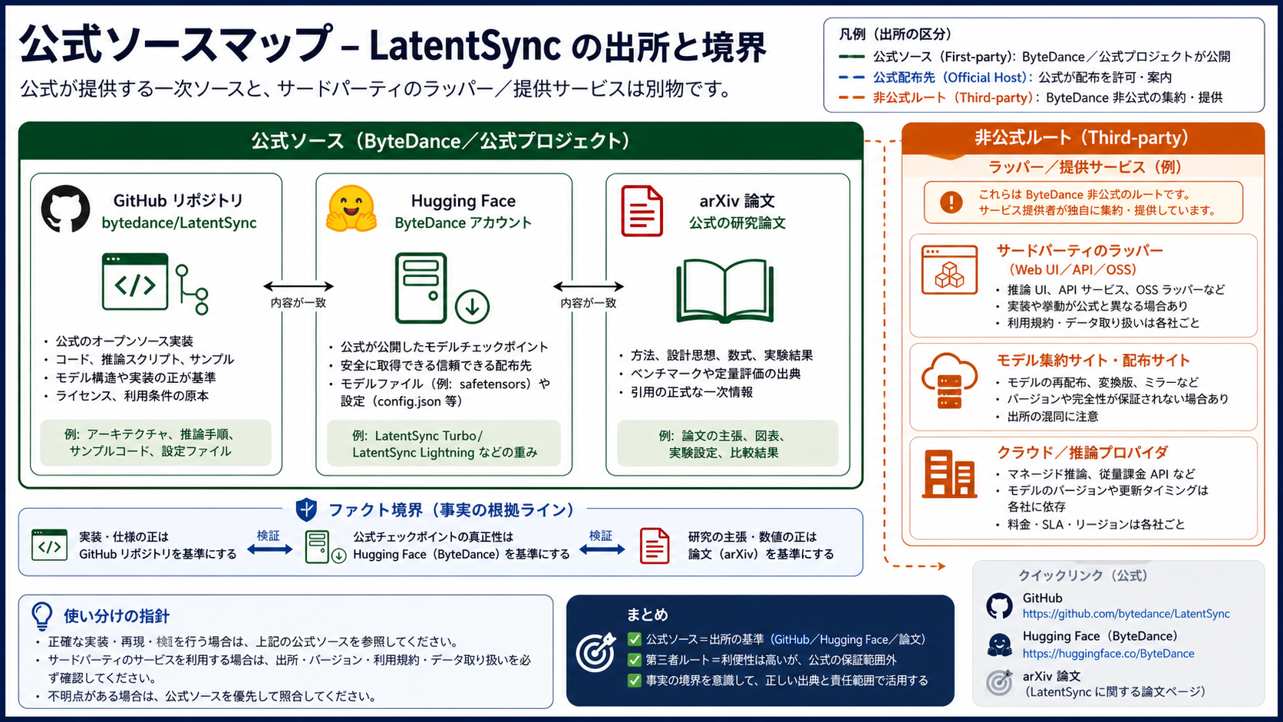This screenshot has height=722, width=1283.
Task: Click the 公式の研究論文 label
Action: click(737, 223)
